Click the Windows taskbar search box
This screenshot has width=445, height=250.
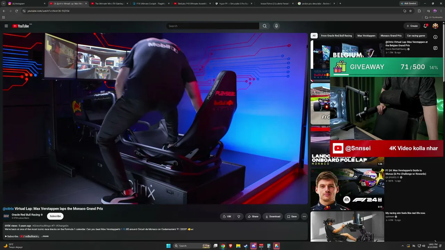192,246
